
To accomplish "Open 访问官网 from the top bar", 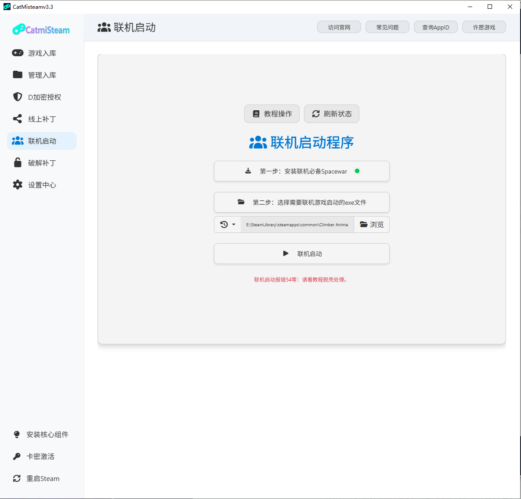I will [339, 27].
